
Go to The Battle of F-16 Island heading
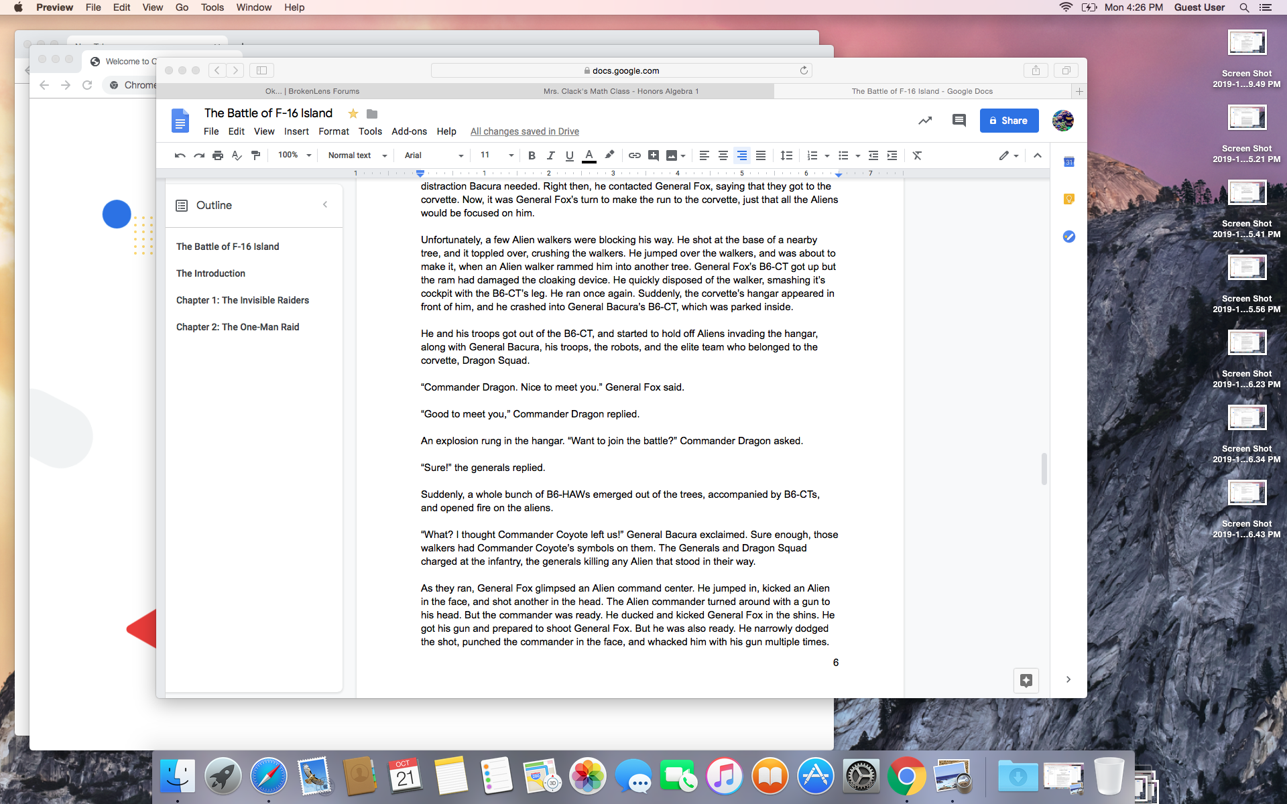[x=227, y=247]
